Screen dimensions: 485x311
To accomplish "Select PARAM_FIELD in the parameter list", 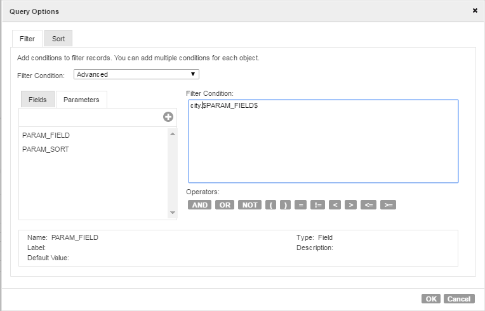I will click(46, 135).
